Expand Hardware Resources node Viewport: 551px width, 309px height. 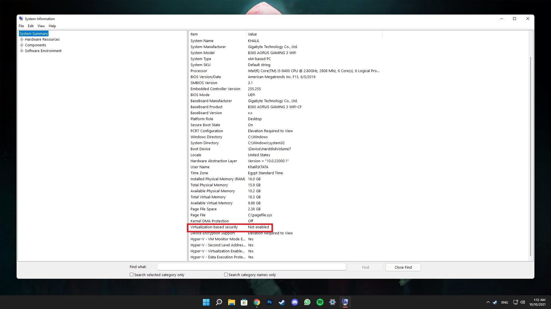pyautogui.click(x=22, y=39)
